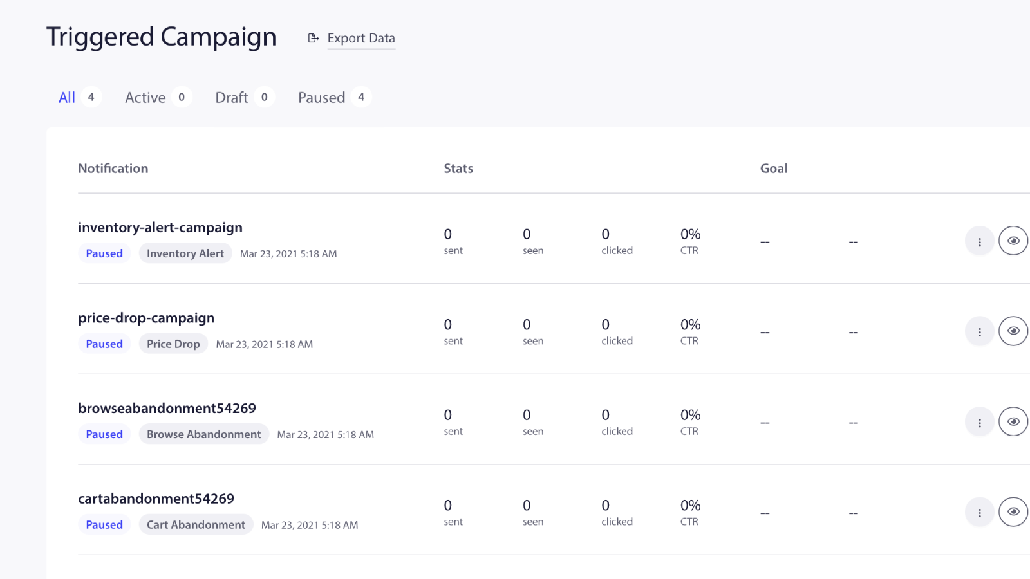Open the price-drop-campaign notification
This screenshot has height=579, width=1030.
[x=146, y=318]
